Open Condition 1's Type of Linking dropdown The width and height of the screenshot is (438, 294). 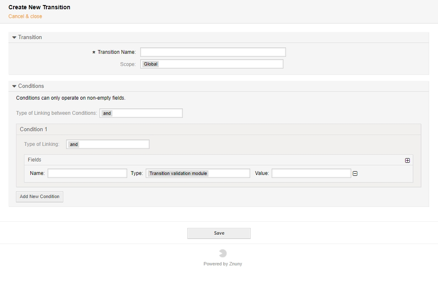108,144
